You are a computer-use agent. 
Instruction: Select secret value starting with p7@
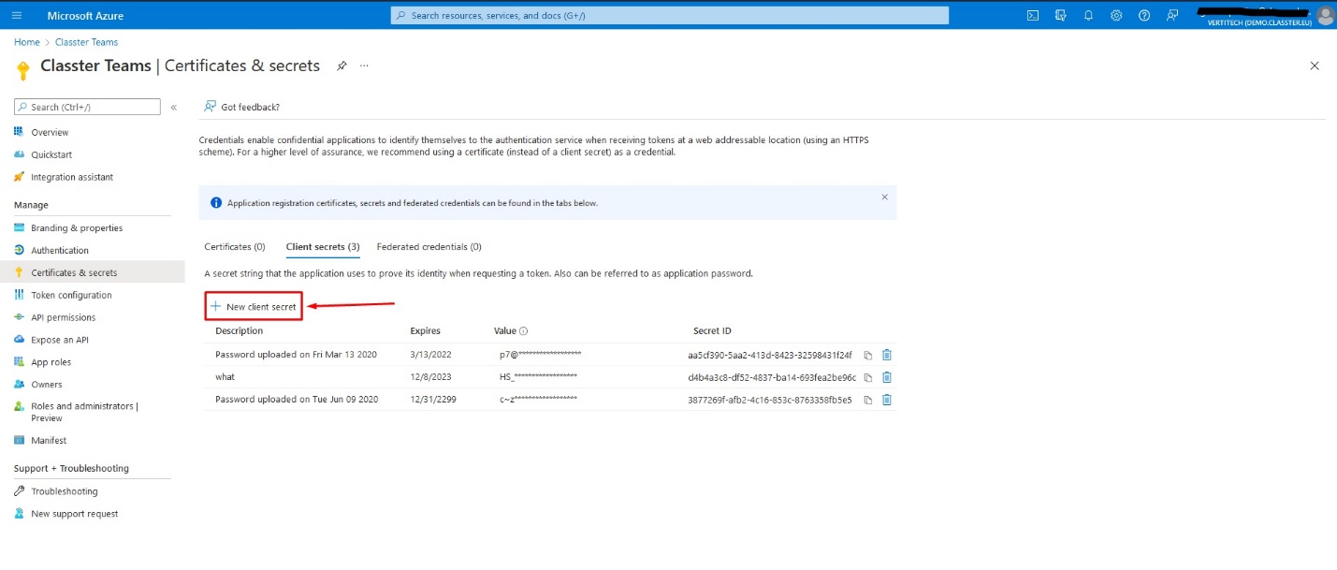point(541,355)
